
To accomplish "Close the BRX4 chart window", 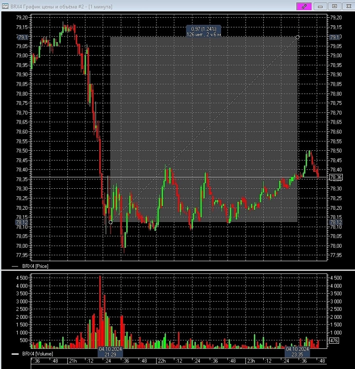I will pyautogui.click(x=349, y=7).
